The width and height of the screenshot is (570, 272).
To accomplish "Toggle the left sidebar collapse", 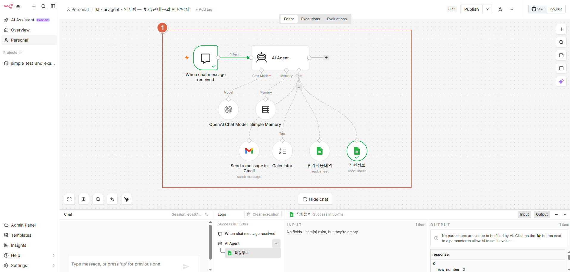I will pyautogui.click(x=53, y=6).
